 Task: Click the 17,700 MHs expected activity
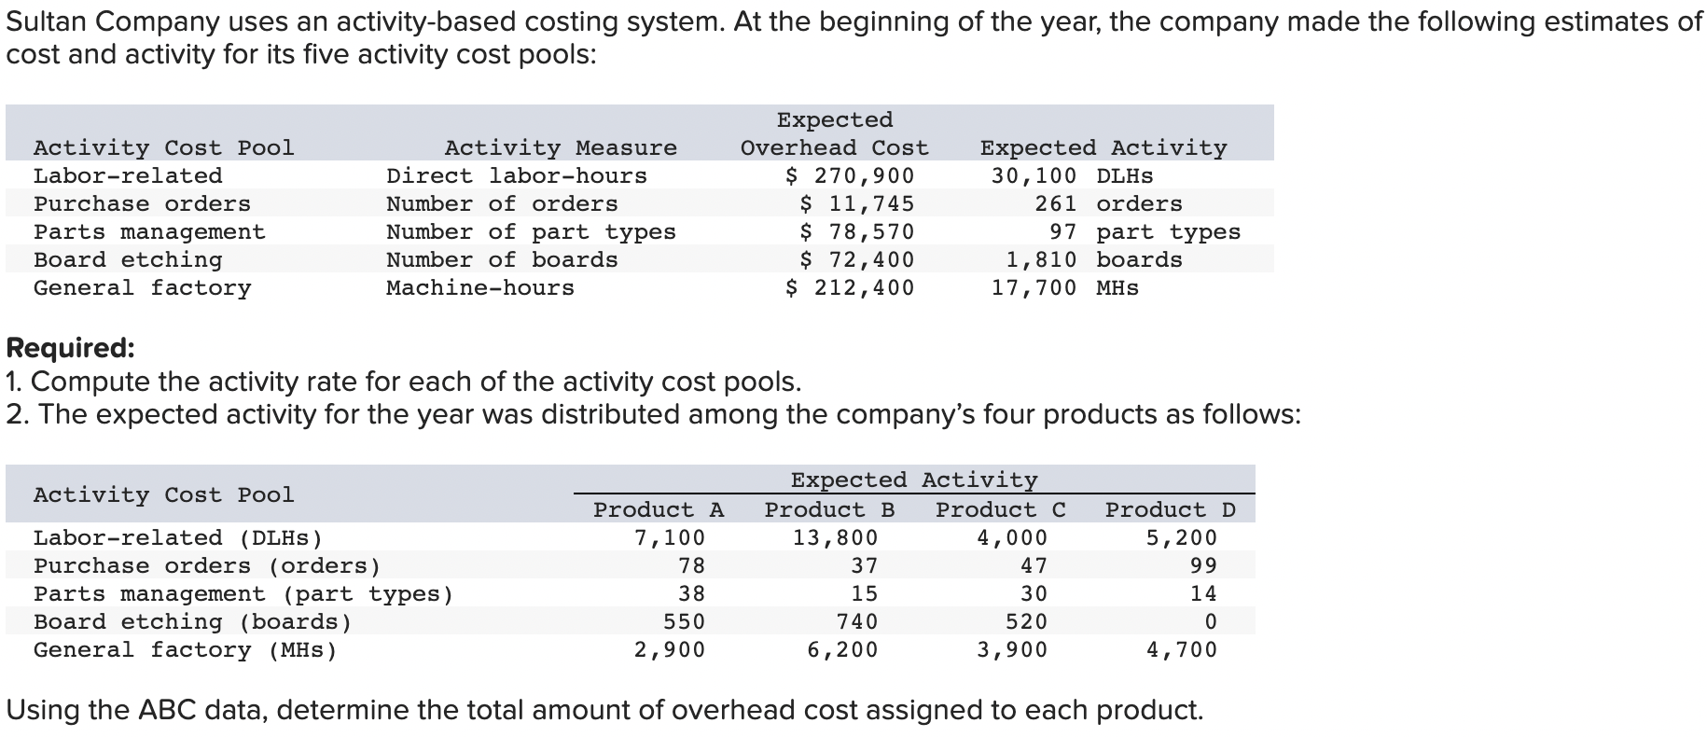pos(1064,287)
